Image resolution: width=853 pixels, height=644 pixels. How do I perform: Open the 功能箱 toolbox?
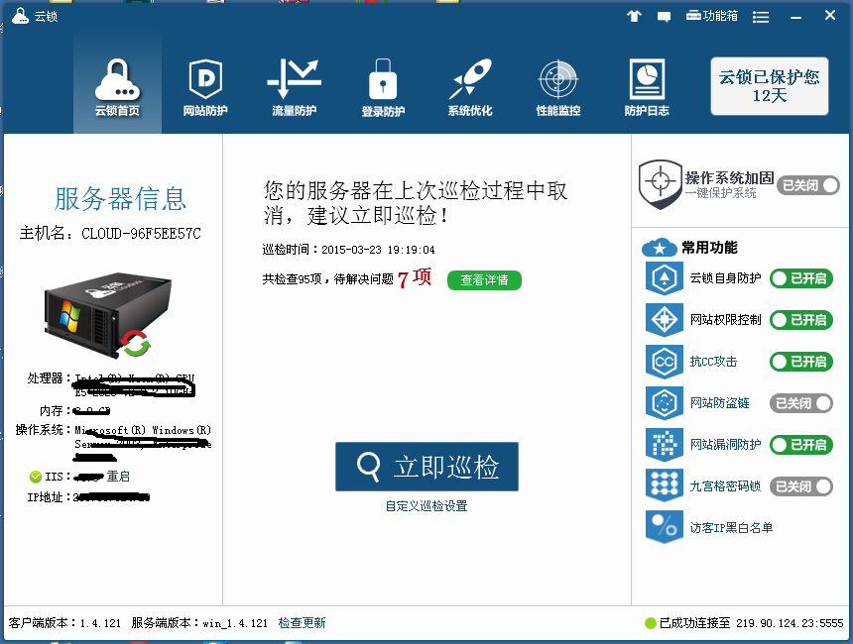[x=712, y=16]
